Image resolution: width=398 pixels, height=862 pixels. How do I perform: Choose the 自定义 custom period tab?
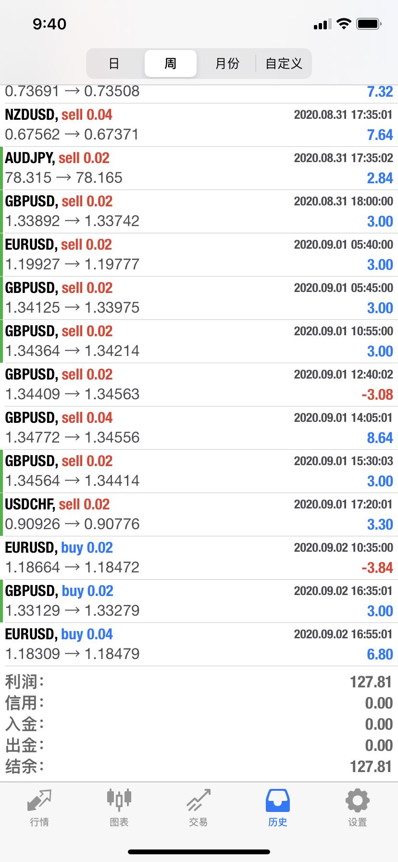tap(284, 63)
